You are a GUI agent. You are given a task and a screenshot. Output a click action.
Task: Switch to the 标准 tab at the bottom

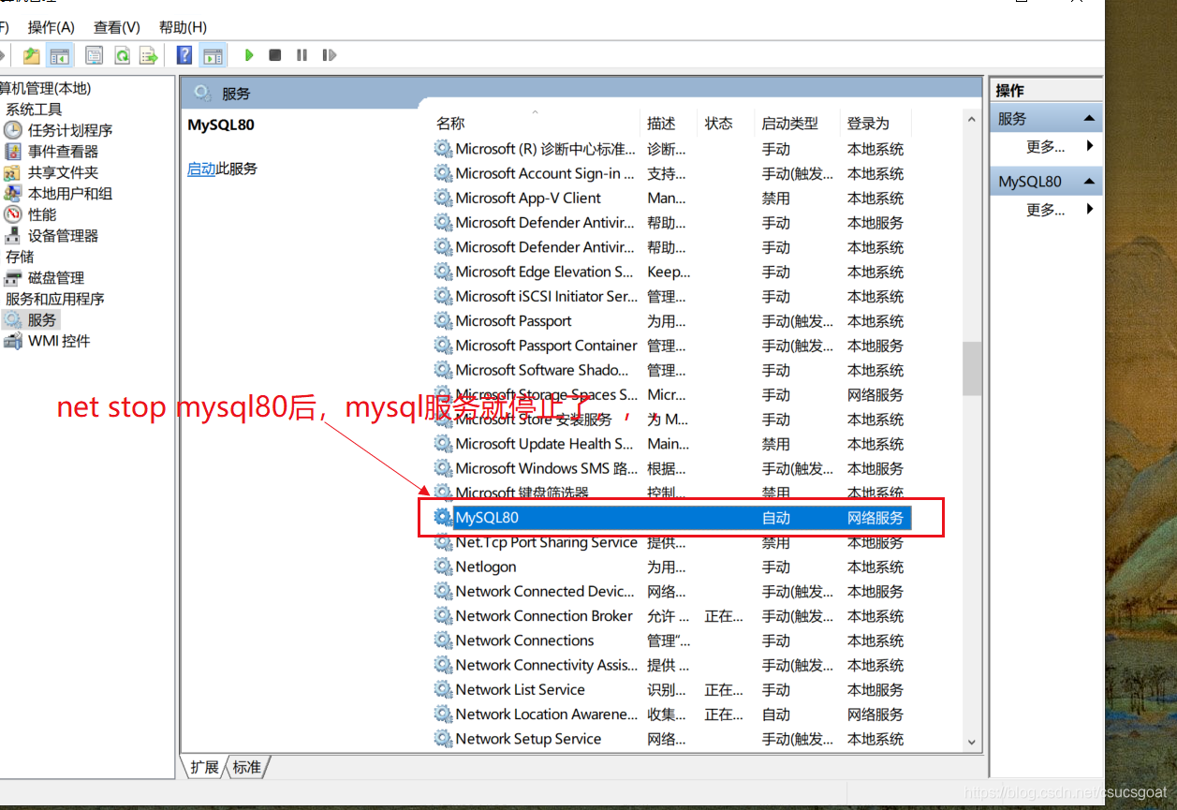[x=246, y=766]
